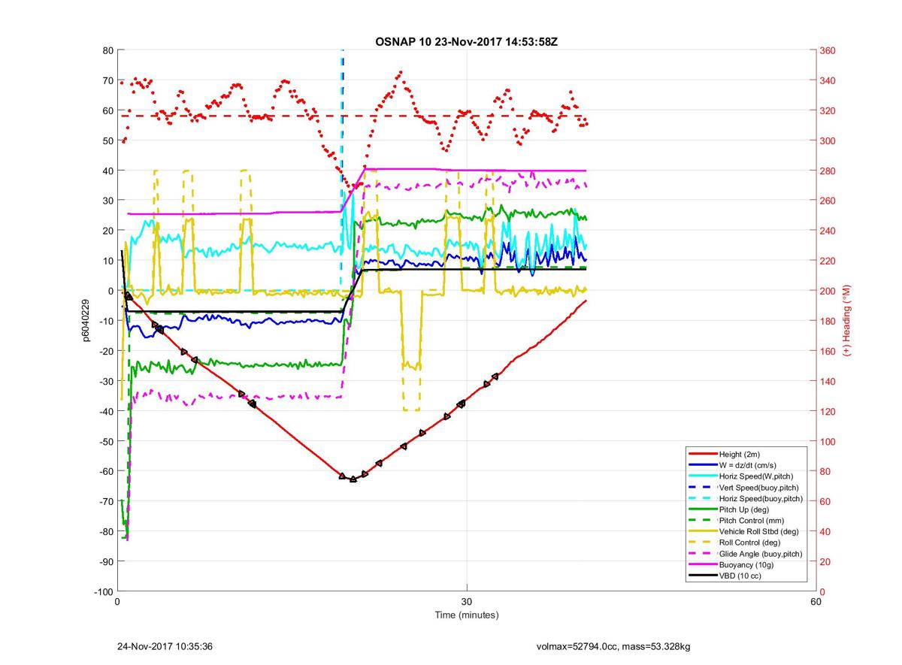Click 'Horiz Speed(buoy,pitch)' legend label
The image size is (902, 665).
[x=761, y=498]
